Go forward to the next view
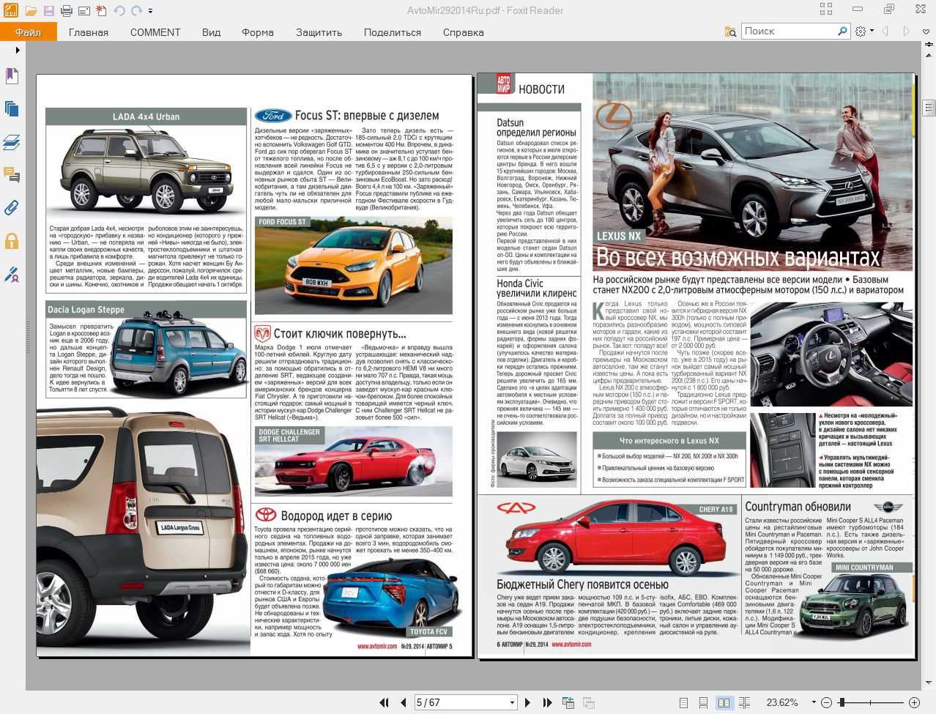The width and height of the screenshot is (936, 714). point(588,702)
